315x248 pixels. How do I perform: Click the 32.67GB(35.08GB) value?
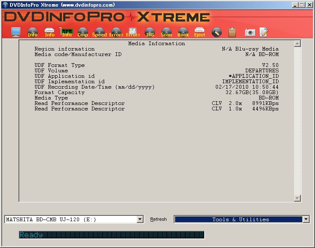tap(252, 92)
